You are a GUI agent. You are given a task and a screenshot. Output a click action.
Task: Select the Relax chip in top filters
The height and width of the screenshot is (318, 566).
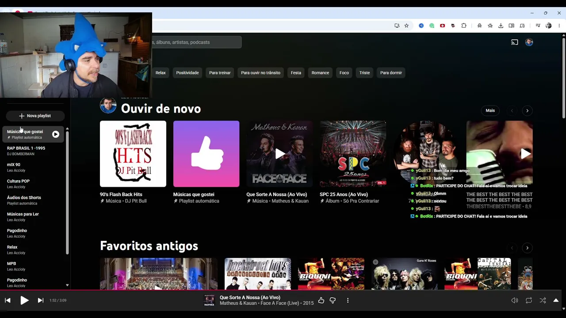[161, 73]
